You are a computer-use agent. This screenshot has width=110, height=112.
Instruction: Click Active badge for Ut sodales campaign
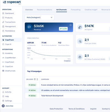32,90
